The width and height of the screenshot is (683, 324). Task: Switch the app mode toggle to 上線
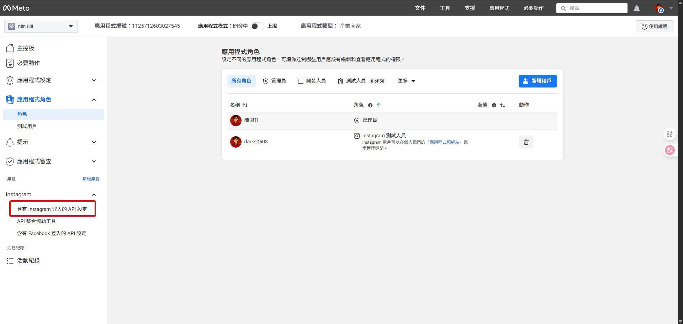click(257, 26)
